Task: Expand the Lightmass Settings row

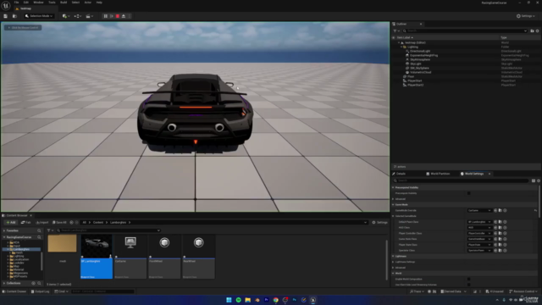Action: point(393,262)
